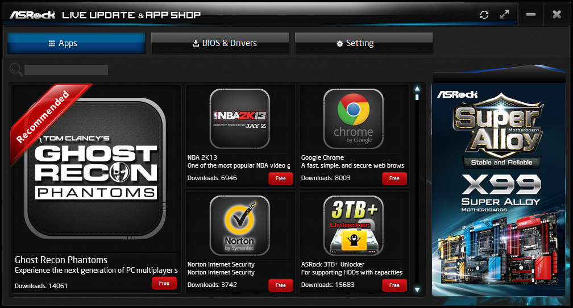Open the Setting tab
Viewport: 573px width, 308px height.
point(364,43)
